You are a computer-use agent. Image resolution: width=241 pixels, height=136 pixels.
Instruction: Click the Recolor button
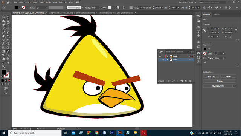(x=228, y=76)
